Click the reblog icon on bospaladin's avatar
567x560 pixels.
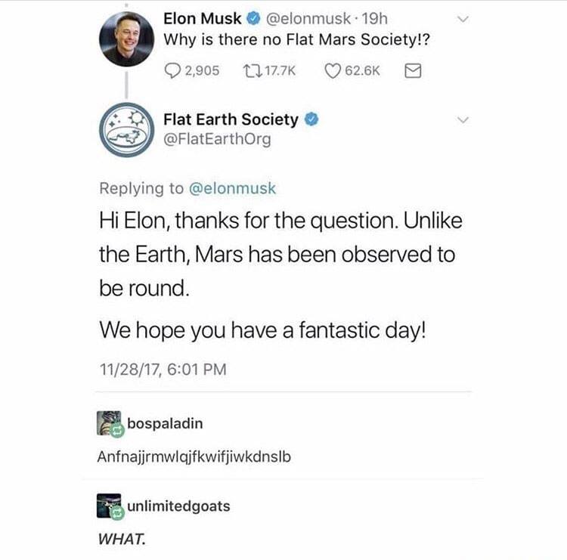click(x=118, y=432)
